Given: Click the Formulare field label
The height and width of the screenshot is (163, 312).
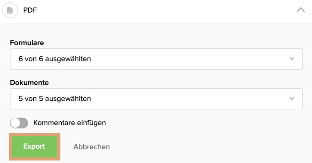Looking at the screenshot, I should pyautogui.click(x=27, y=43).
